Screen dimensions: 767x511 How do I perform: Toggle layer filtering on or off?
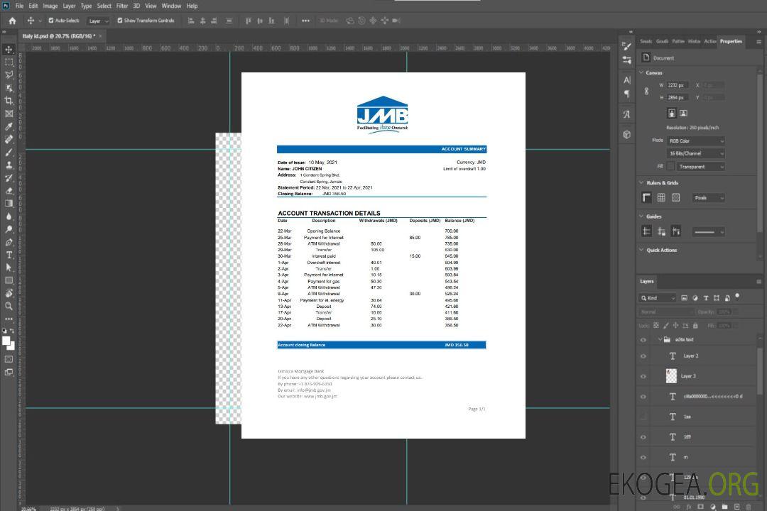(737, 297)
